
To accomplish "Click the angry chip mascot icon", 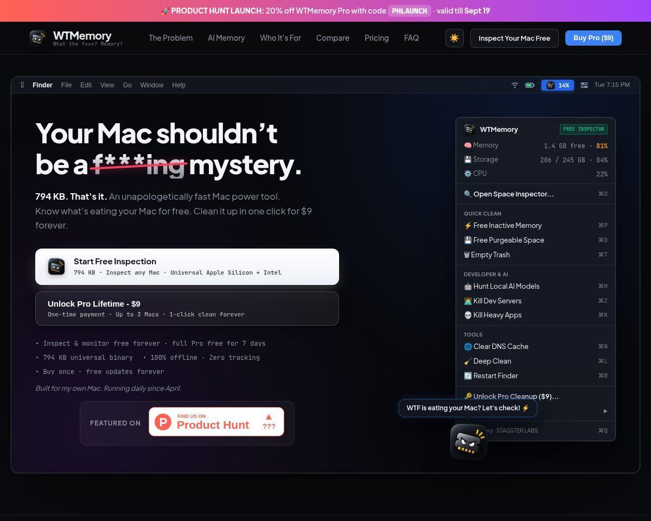I will [x=469, y=442].
